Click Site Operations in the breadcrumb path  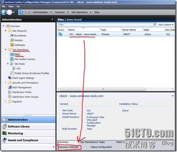point(79,12)
